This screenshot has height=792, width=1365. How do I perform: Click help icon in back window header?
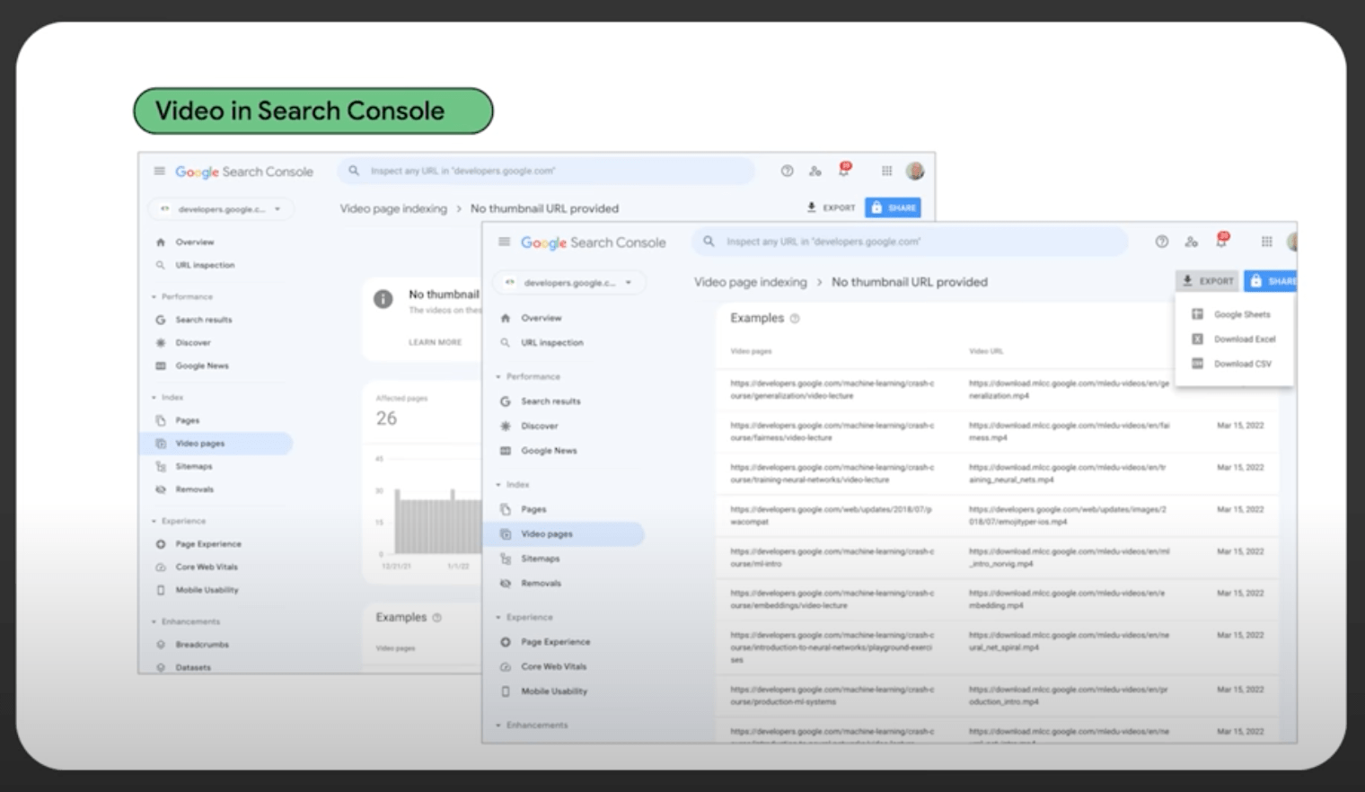[x=787, y=171]
